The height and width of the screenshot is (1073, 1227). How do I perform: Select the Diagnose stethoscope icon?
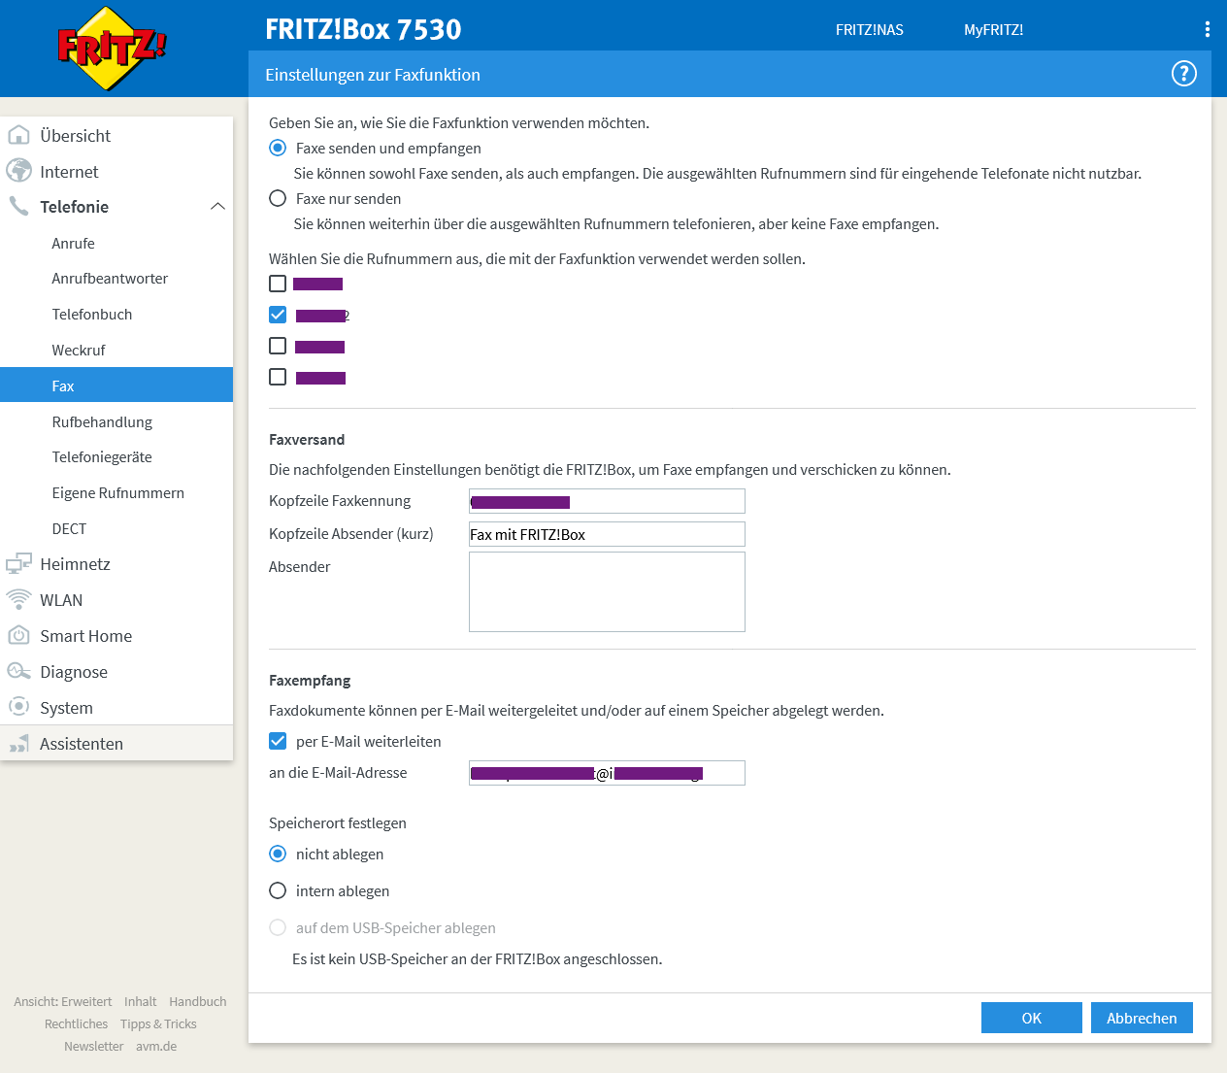point(19,671)
